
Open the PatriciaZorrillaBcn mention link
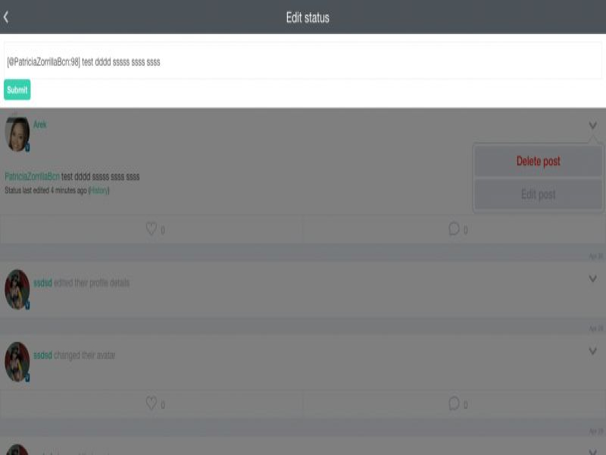(32, 177)
